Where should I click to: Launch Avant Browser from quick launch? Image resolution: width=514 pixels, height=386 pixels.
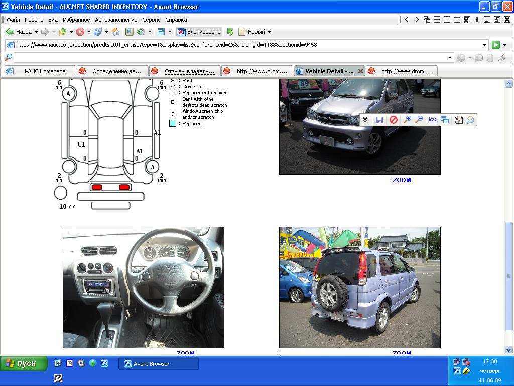coord(104,363)
